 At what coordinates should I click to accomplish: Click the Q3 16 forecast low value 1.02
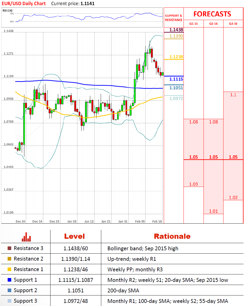coord(233,197)
